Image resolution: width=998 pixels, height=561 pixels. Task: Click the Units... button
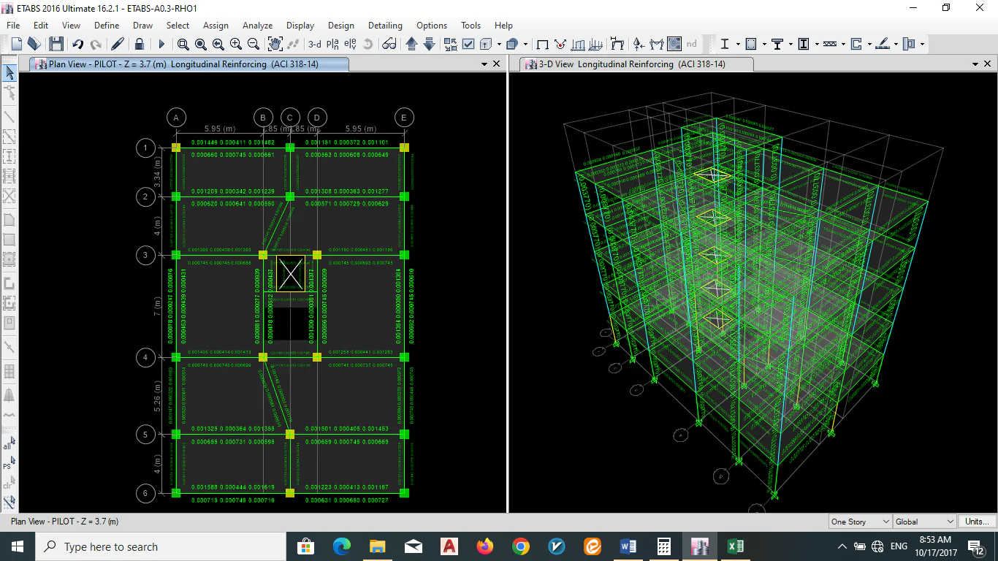coord(977,522)
